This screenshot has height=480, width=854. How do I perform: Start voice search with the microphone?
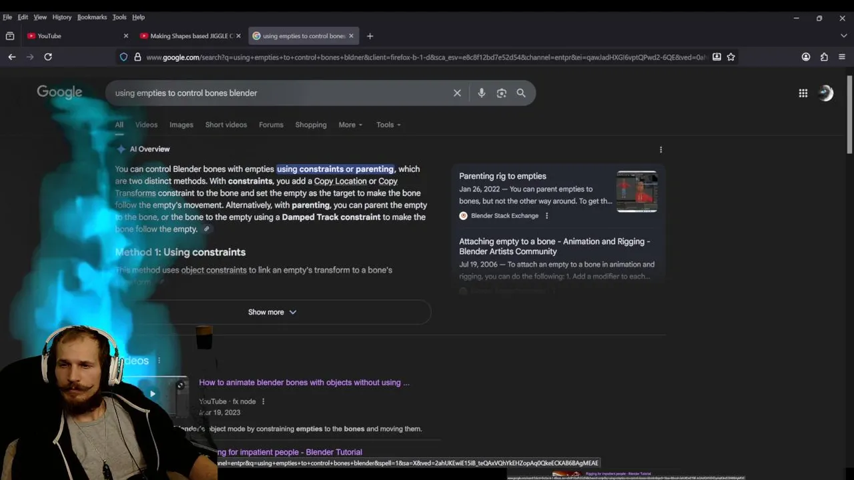point(482,93)
